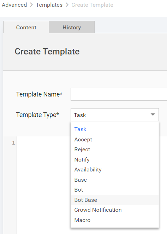Pick Crowd Notification from the list
Screen dimensions: 167x234
point(115,210)
